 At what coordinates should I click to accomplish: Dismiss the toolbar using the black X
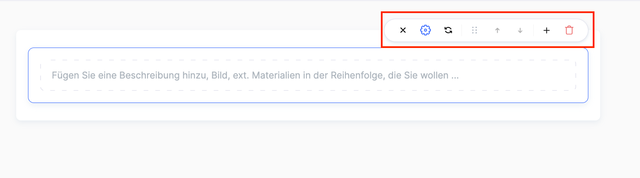point(403,31)
